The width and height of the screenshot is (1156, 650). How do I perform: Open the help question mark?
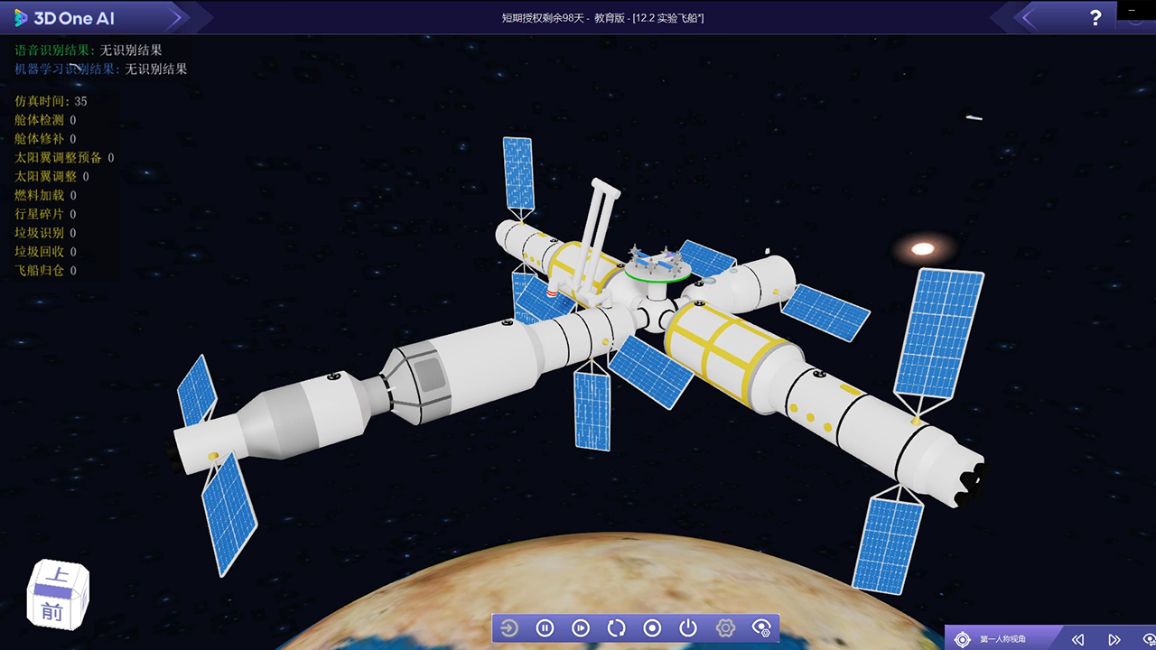tap(1095, 17)
